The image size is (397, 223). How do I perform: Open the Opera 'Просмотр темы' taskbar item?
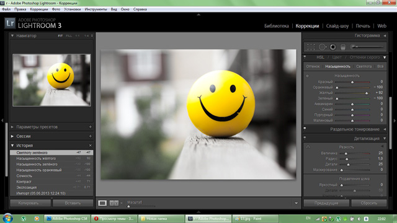coord(114,219)
